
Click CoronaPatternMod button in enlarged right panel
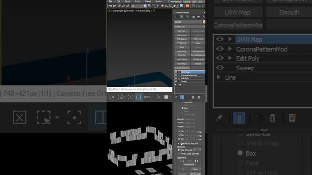pyautogui.click(x=238, y=25)
